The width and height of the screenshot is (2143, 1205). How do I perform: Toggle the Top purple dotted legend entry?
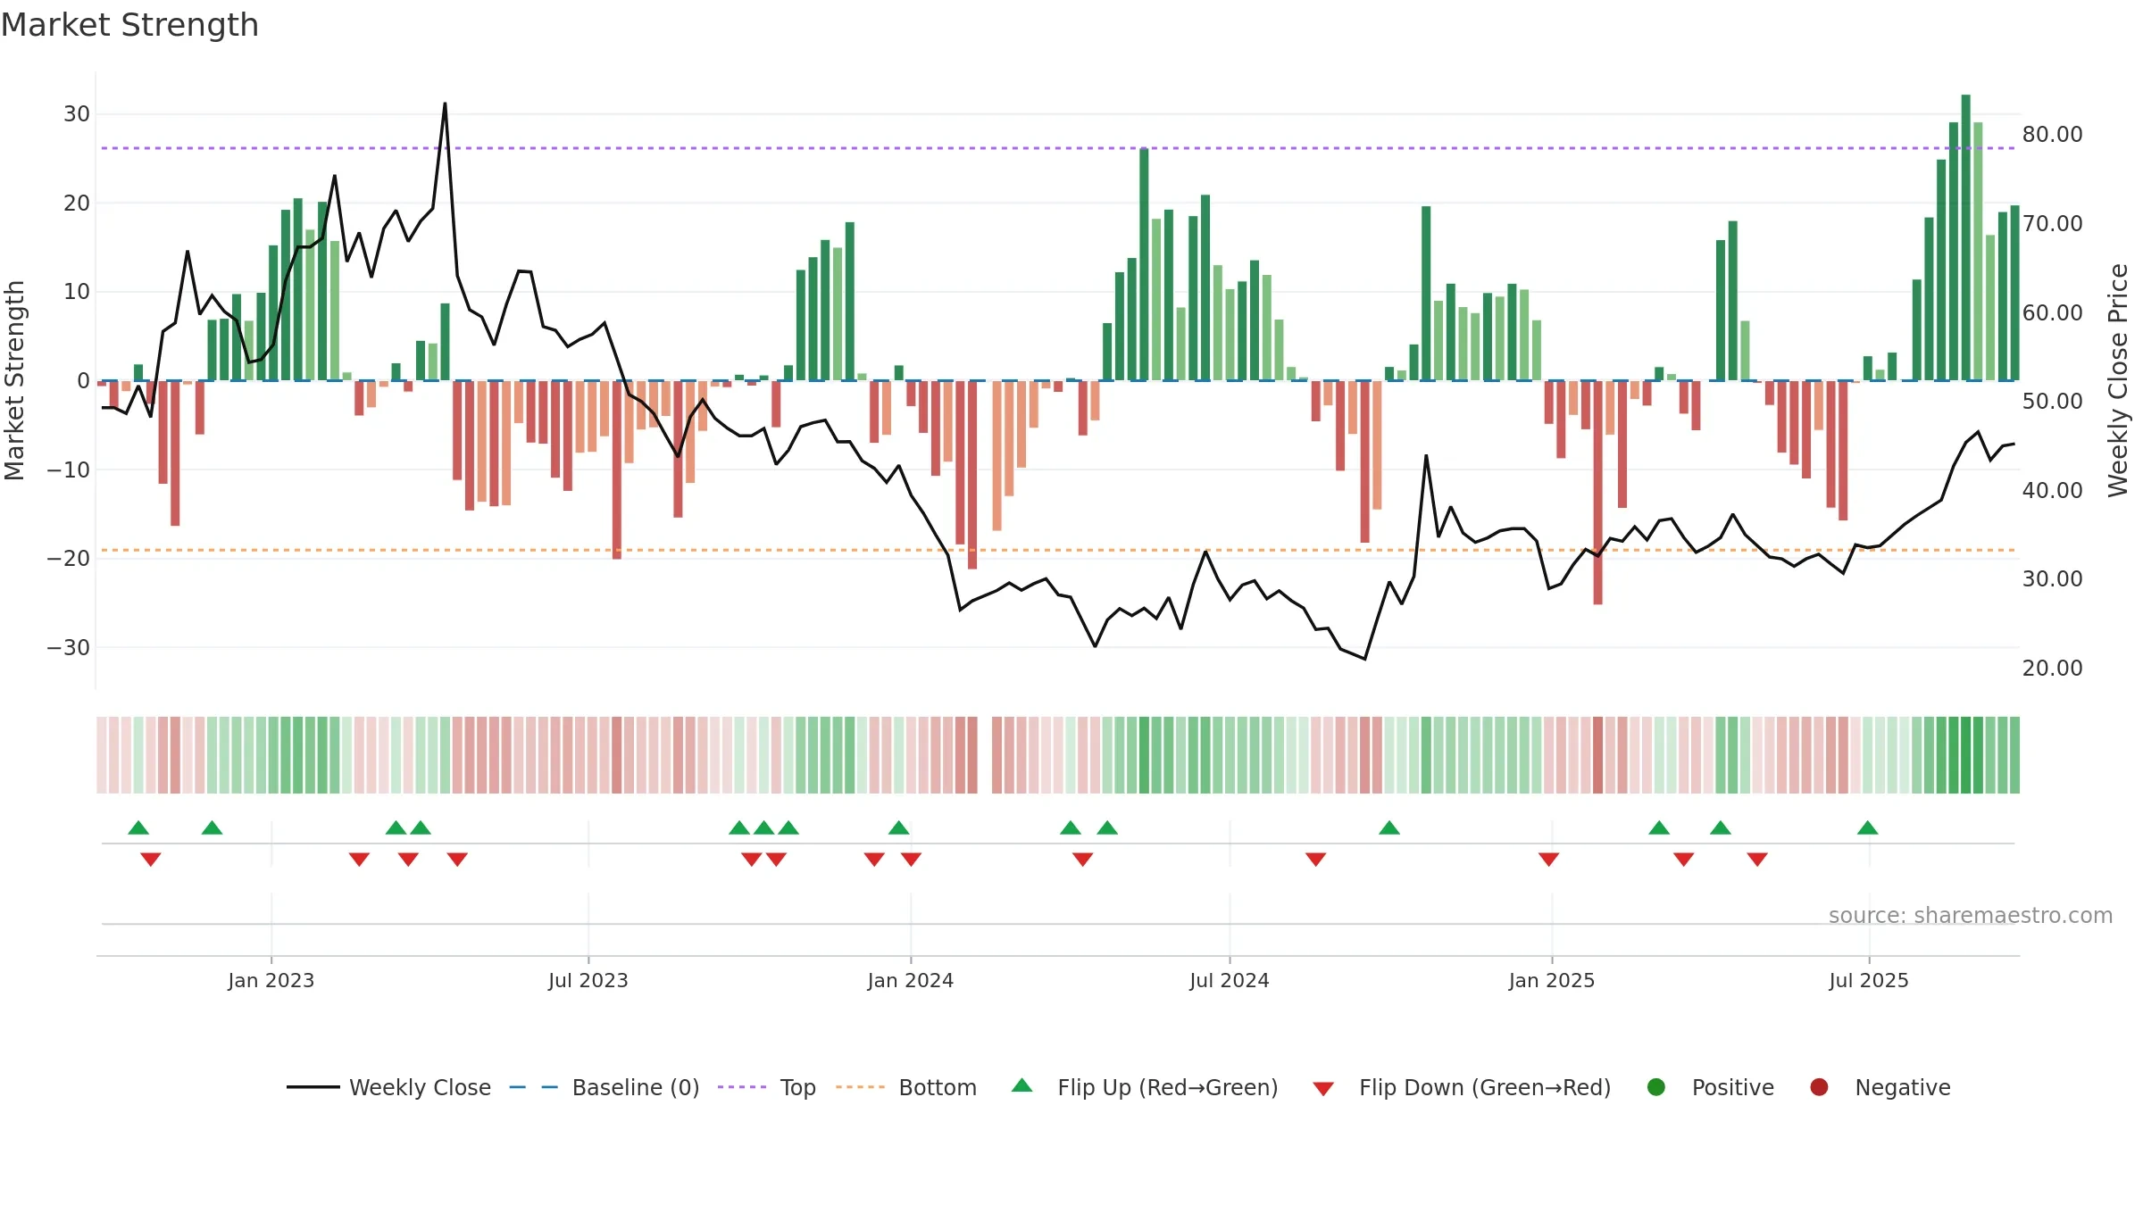click(x=767, y=1087)
